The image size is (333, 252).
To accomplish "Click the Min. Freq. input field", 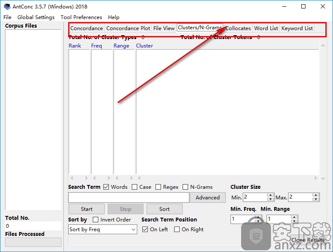I will [x=243, y=219].
